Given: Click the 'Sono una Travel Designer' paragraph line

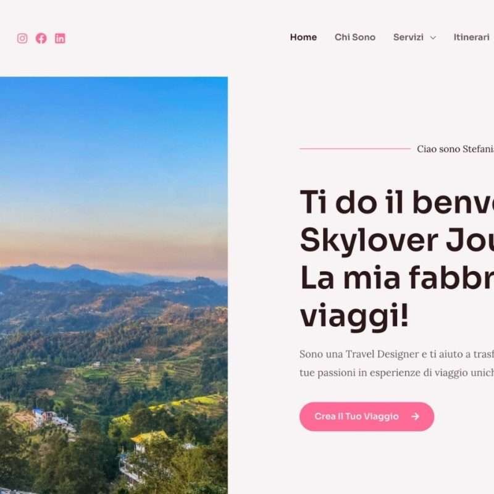Looking at the screenshot, I should point(396,354).
